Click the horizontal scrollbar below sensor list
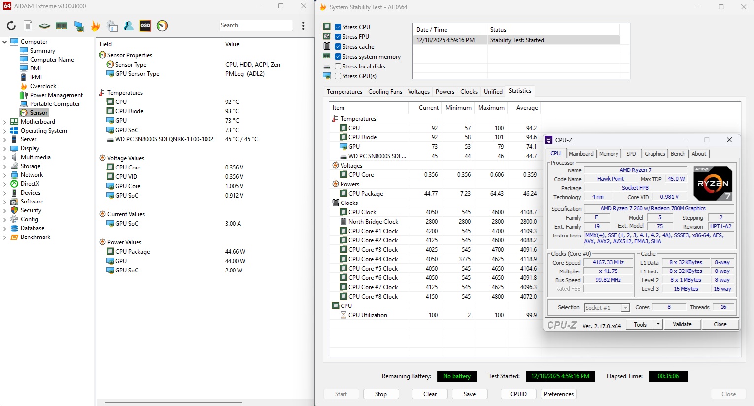Screen dimensions: 754x406 tap(173, 402)
